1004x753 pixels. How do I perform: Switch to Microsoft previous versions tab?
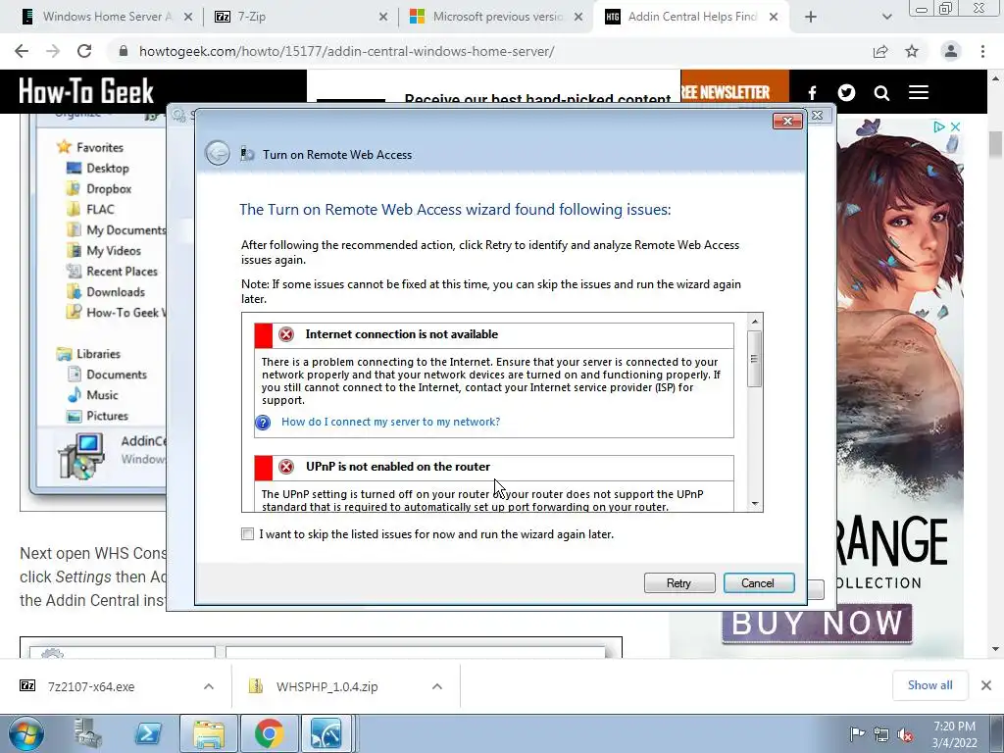tap(496, 17)
